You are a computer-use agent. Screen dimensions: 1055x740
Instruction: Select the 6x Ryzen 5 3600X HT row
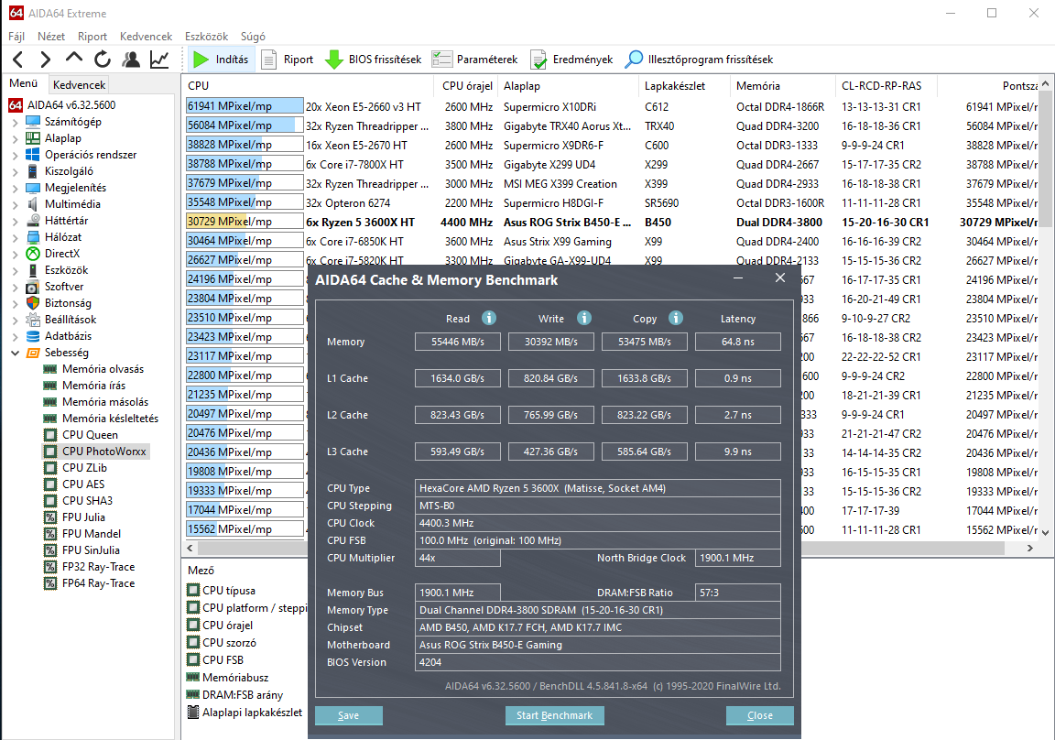[611, 222]
